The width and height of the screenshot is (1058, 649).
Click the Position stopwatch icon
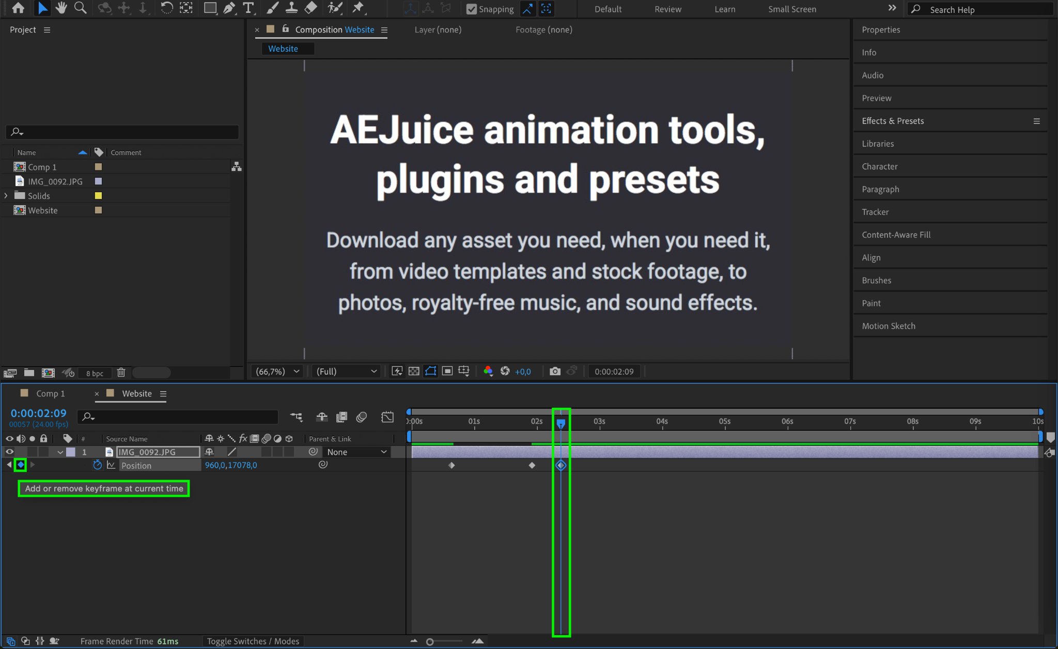(x=97, y=465)
